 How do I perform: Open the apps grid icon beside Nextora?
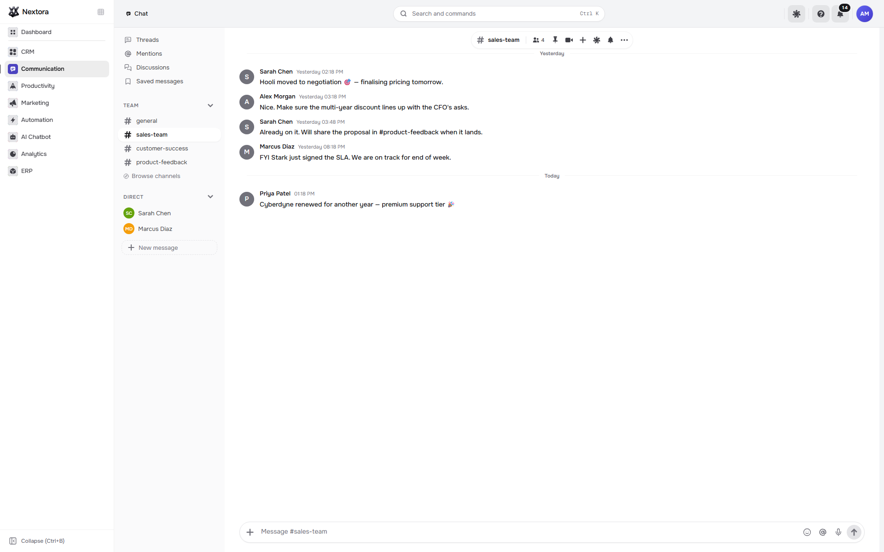coord(101,12)
